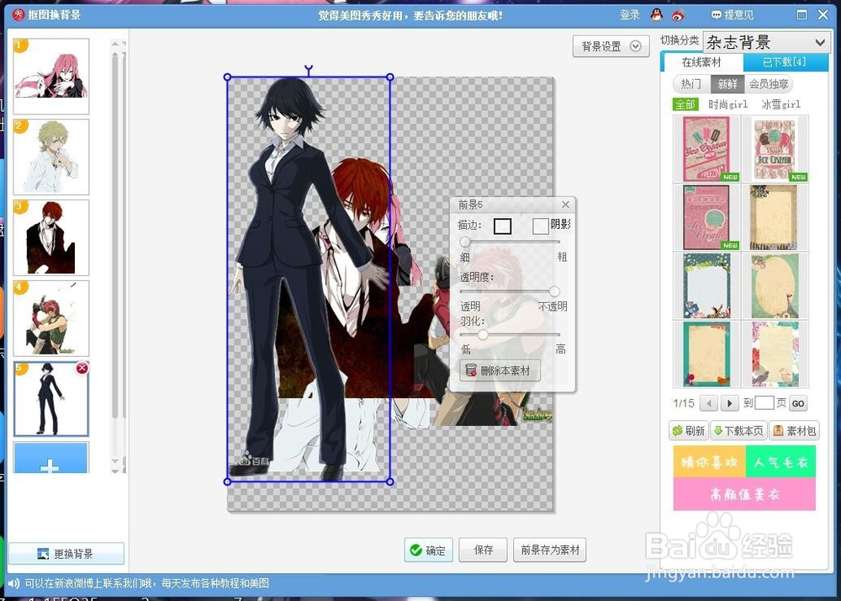Click the 人气毛衣 ad banner
This screenshot has width=841, height=601.
tap(780, 462)
